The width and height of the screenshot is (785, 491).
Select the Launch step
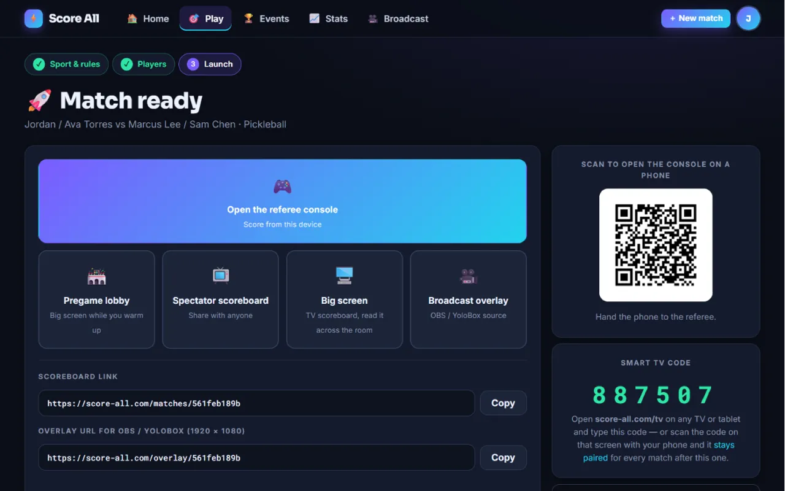tap(210, 64)
